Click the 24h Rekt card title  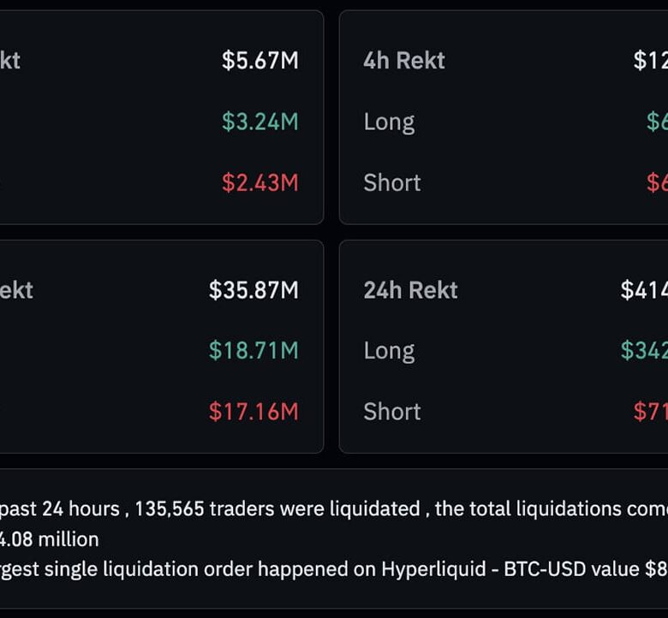[410, 290]
